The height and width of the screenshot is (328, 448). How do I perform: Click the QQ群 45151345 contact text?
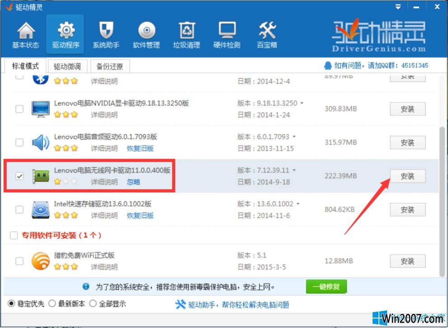coord(381,66)
